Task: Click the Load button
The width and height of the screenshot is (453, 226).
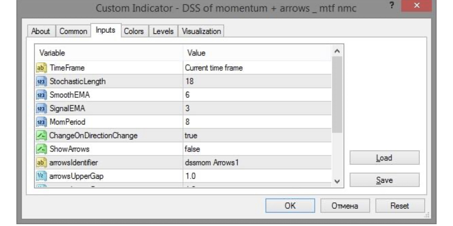Action: click(x=384, y=158)
